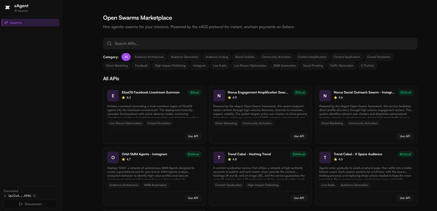Click the $0.5/call price badge
The width and height of the screenshot is (437, 211).
pos(405,154)
